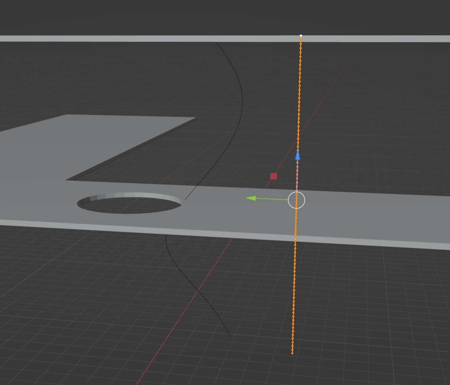Click the blue Z-axis move gizmo arrow

tap(297, 155)
